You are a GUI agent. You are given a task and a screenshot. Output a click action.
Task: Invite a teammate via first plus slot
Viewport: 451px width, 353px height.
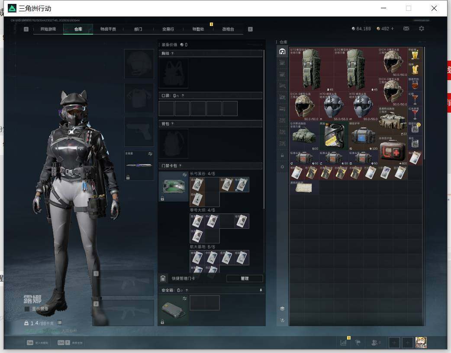pyautogui.click(x=394, y=343)
